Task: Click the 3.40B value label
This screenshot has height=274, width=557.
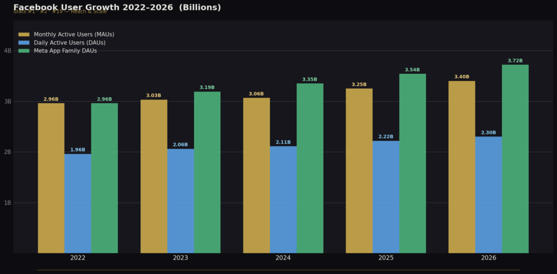Action: click(x=462, y=77)
